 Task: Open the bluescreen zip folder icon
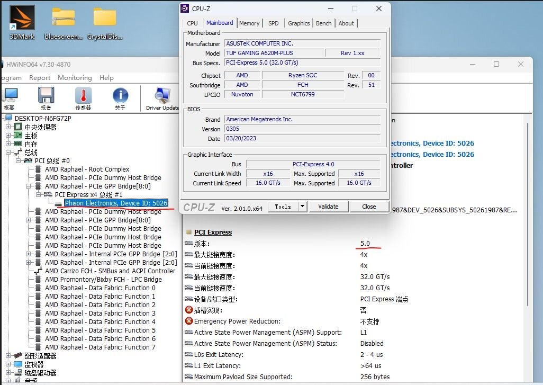pos(64,16)
